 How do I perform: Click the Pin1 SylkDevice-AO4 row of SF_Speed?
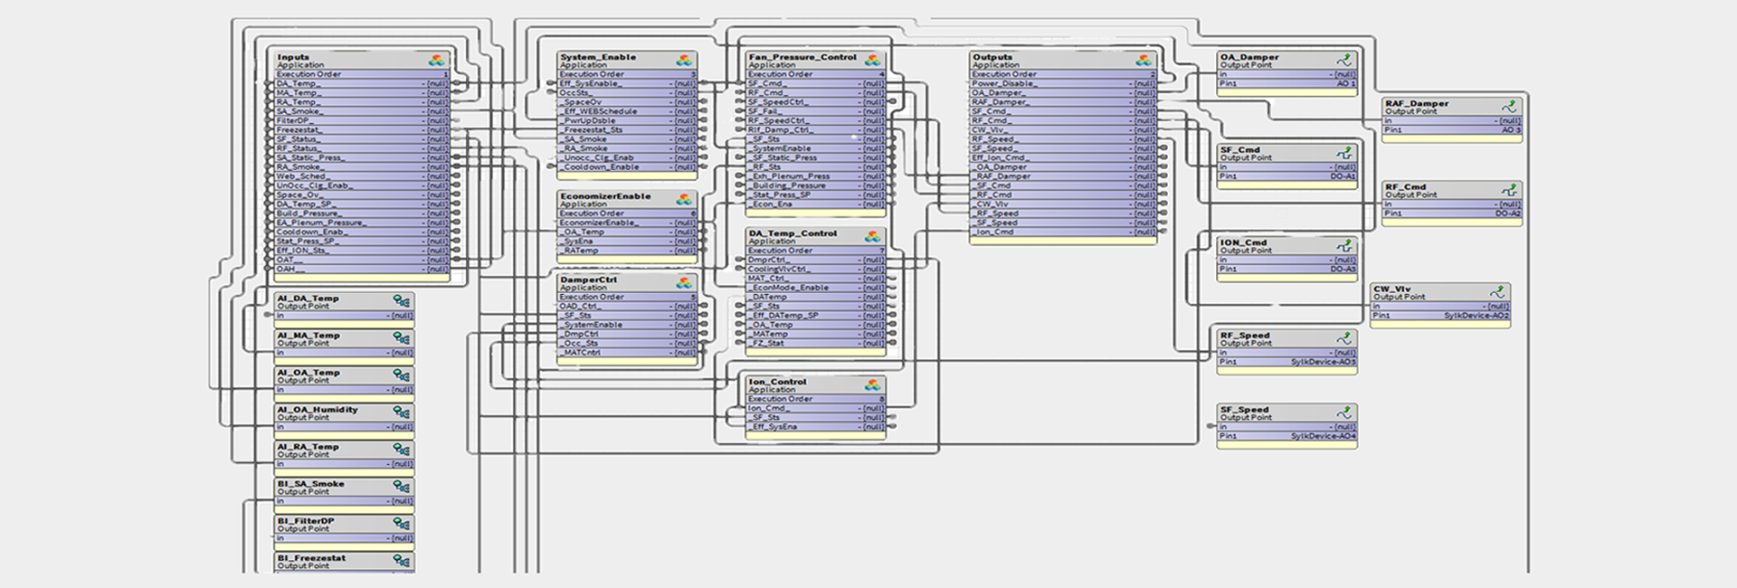click(x=1287, y=436)
